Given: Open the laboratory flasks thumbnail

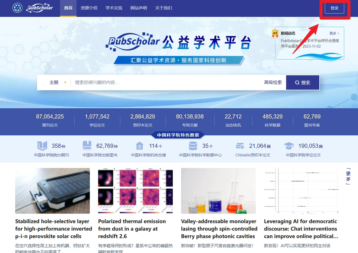Looking at the screenshot, I should (x=218, y=191).
